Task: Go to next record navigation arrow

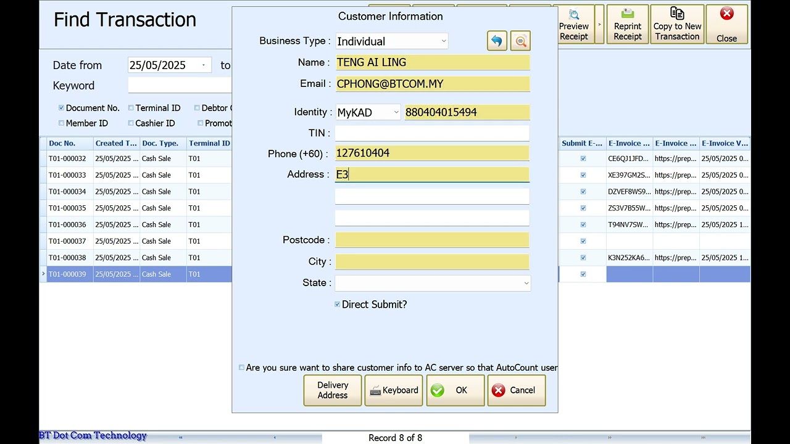Action: tap(517, 438)
